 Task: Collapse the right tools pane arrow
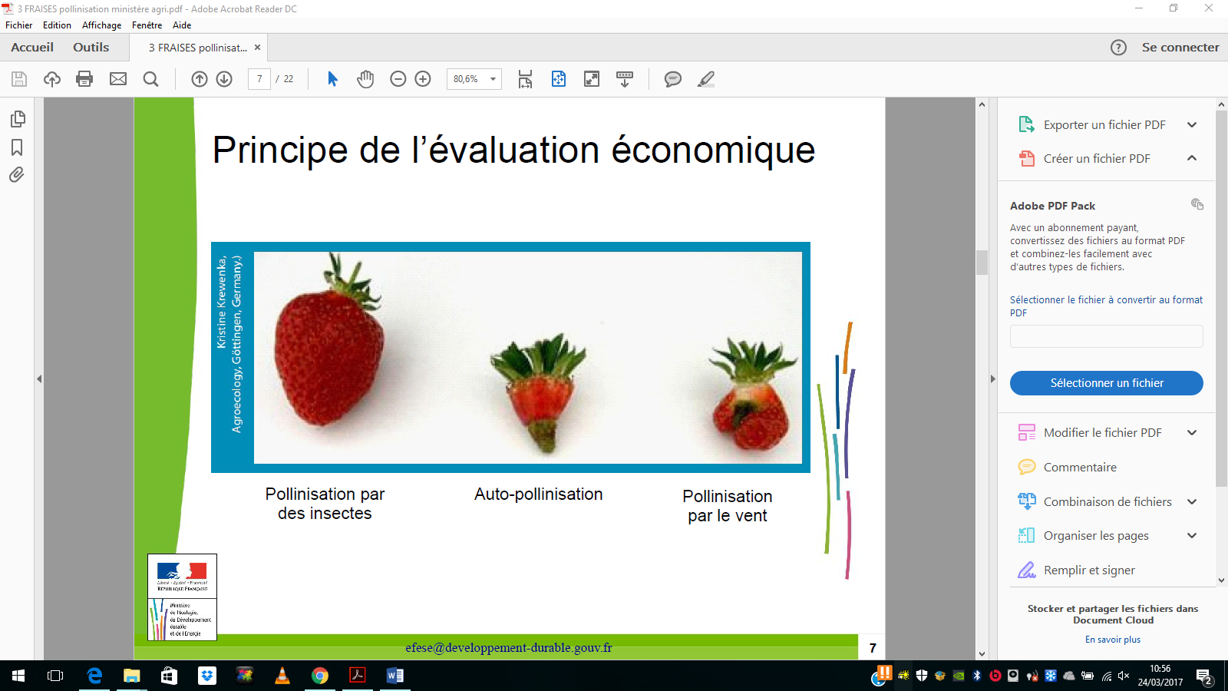[992, 379]
